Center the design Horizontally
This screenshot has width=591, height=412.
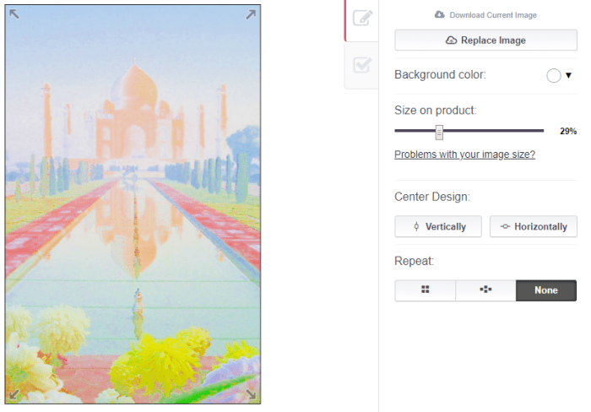pyautogui.click(x=534, y=226)
